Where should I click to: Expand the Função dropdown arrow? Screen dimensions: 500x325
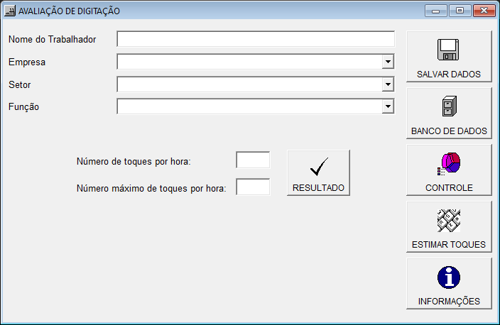[388, 107]
